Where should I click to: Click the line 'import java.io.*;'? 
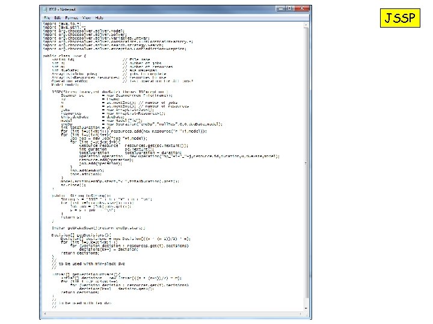[62, 24]
